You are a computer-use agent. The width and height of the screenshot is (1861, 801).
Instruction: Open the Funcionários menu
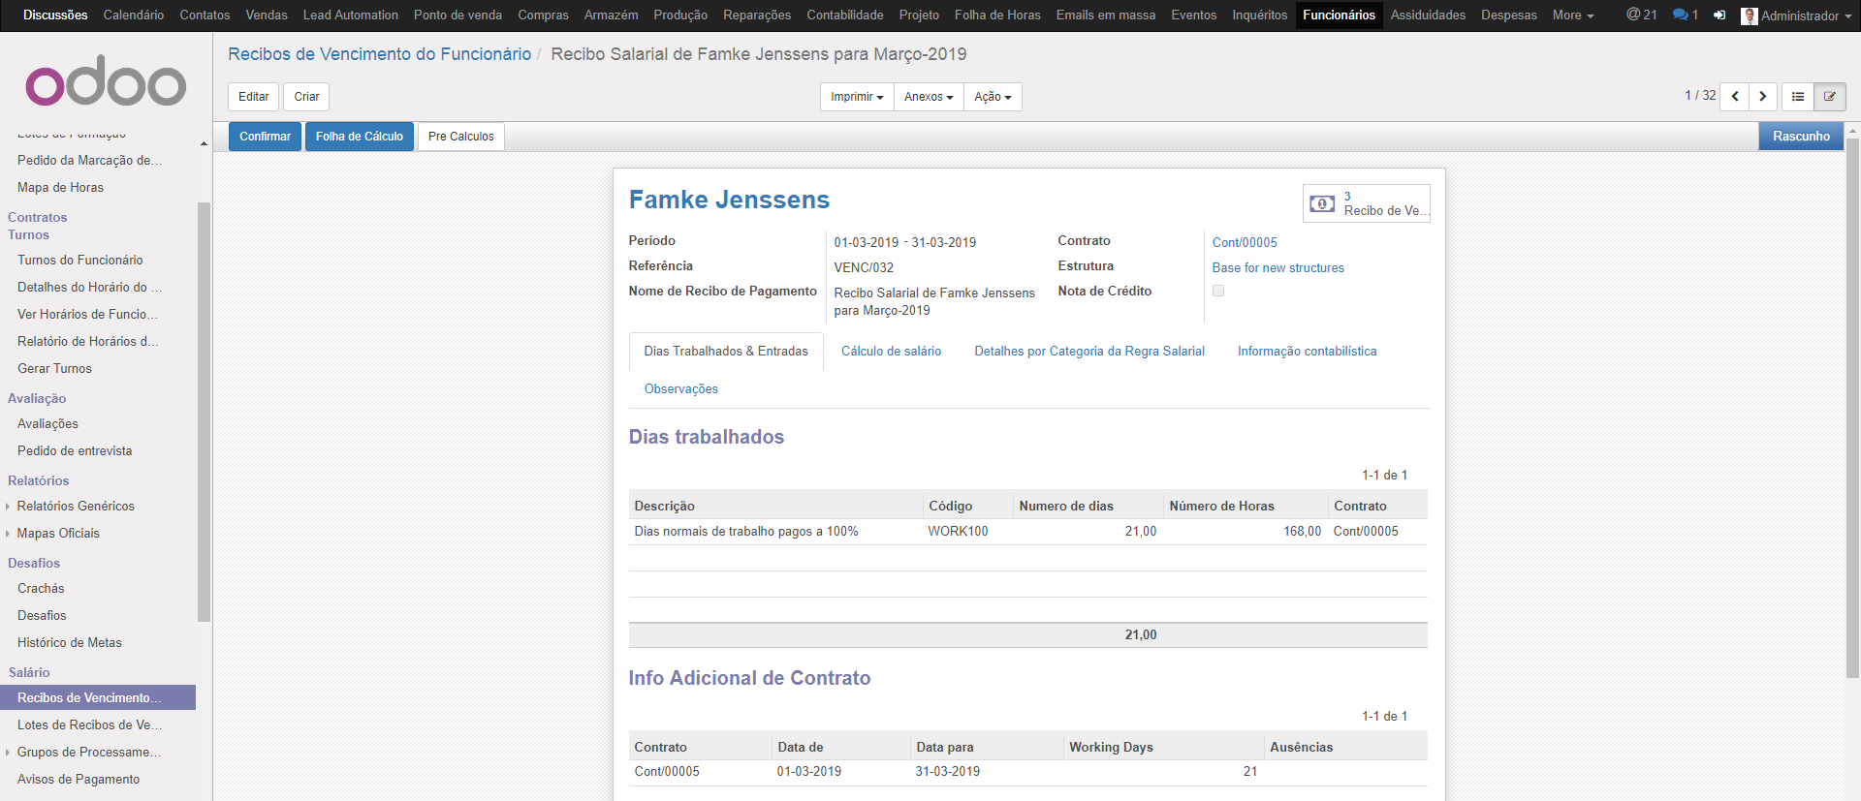pos(1339,15)
